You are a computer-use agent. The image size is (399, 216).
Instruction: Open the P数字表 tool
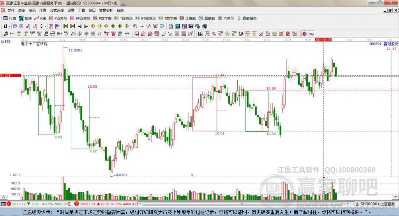click(102, 18)
